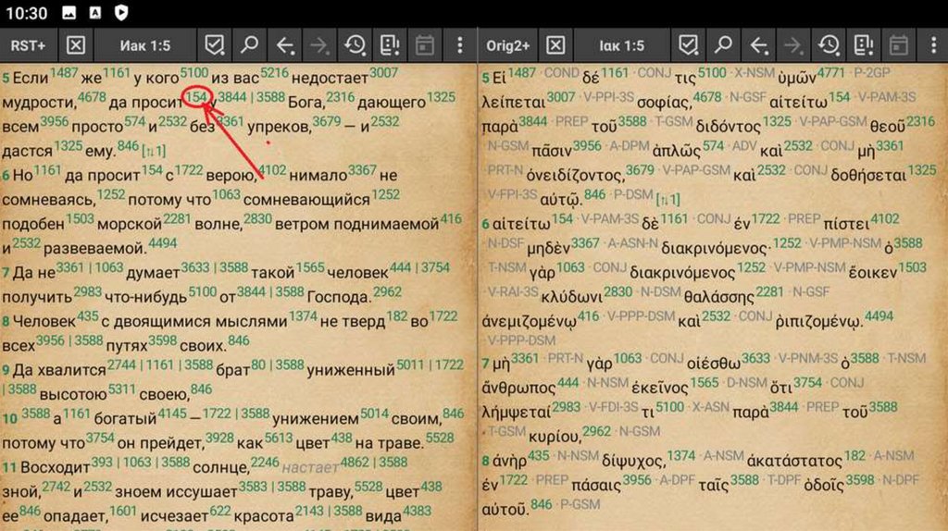Open overflow menu of the Orig2+ pane
Screen dimensions: 948x531
tap(932, 45)
